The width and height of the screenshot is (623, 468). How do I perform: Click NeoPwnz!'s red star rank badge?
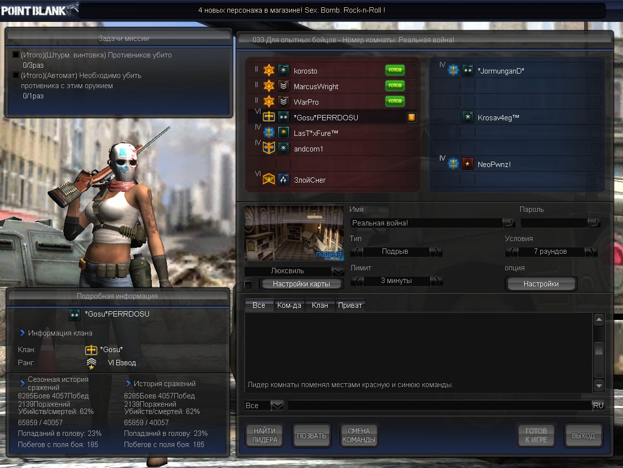pos(468,164)
